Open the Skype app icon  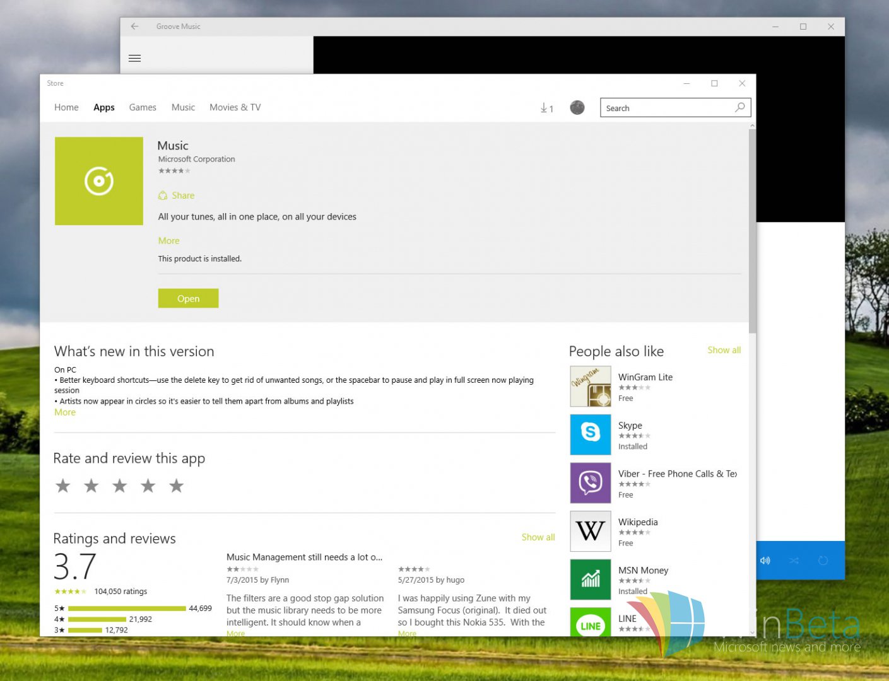click(591, 434)
